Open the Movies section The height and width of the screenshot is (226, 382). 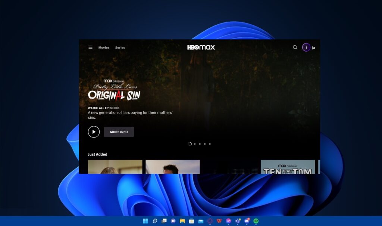104,47
